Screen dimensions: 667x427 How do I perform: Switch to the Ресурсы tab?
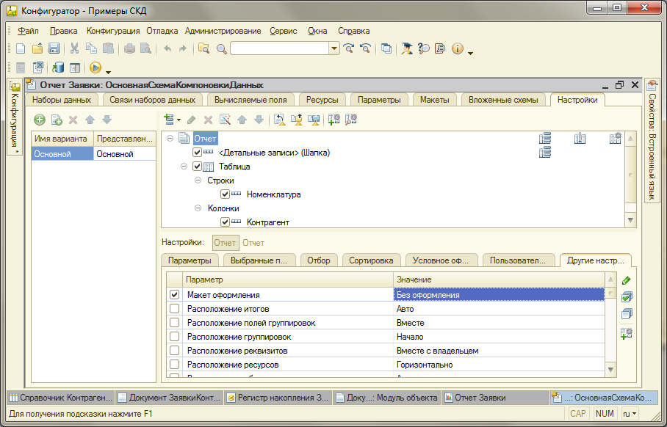(322, 100)
